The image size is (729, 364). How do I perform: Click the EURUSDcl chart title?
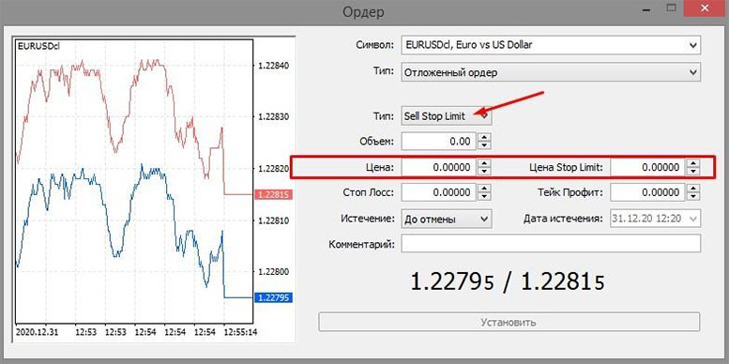pos(38,46)
